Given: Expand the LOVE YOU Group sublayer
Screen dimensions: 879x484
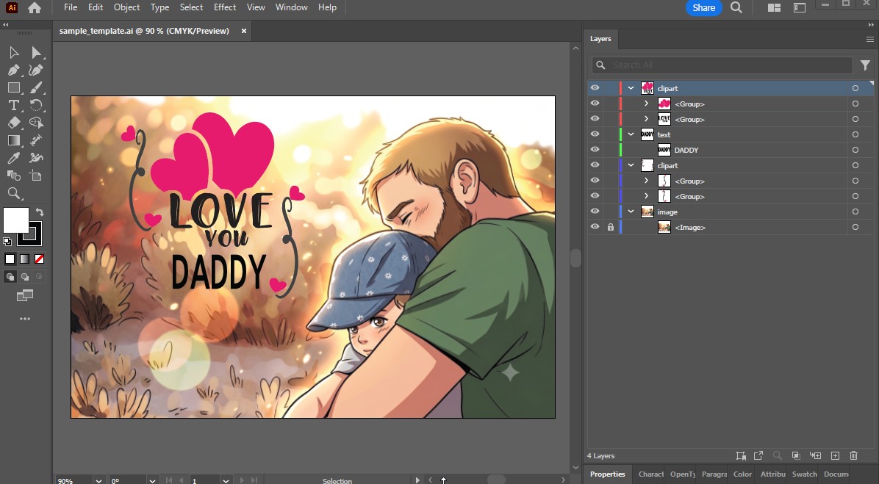Looking at the screenshot, I should point(646,119).
